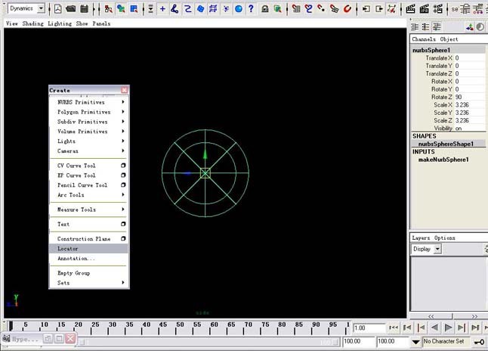Toggle curves selection mask icon

pyautogui.click(x=187, y=9)
